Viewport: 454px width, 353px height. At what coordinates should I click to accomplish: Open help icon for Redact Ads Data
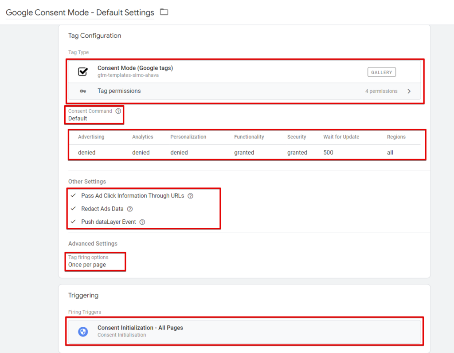(130, 209)
